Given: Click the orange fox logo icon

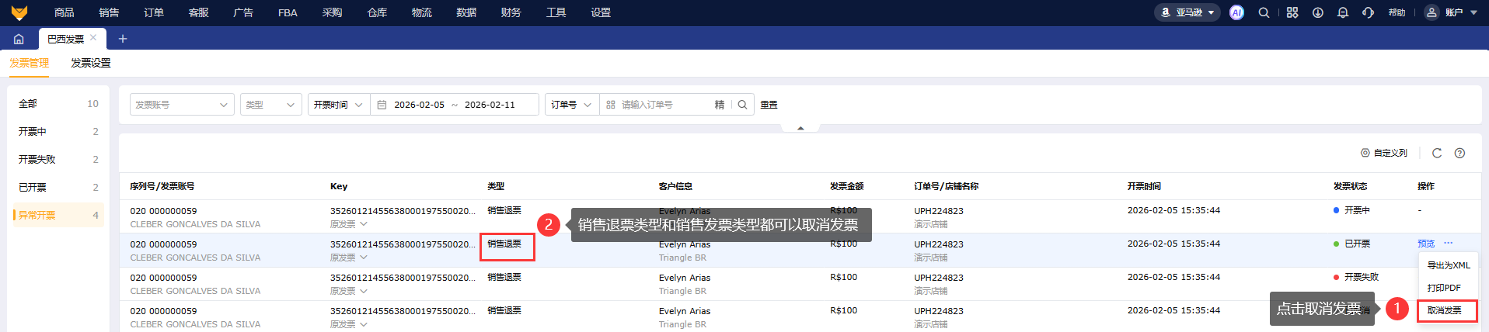Looking at the screenshot, I should tap(19, 12).
